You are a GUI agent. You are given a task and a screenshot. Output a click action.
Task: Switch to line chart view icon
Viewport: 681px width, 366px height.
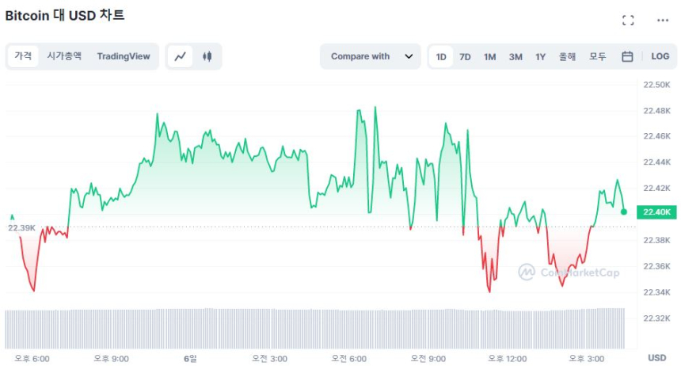click(x=181, y=56)
